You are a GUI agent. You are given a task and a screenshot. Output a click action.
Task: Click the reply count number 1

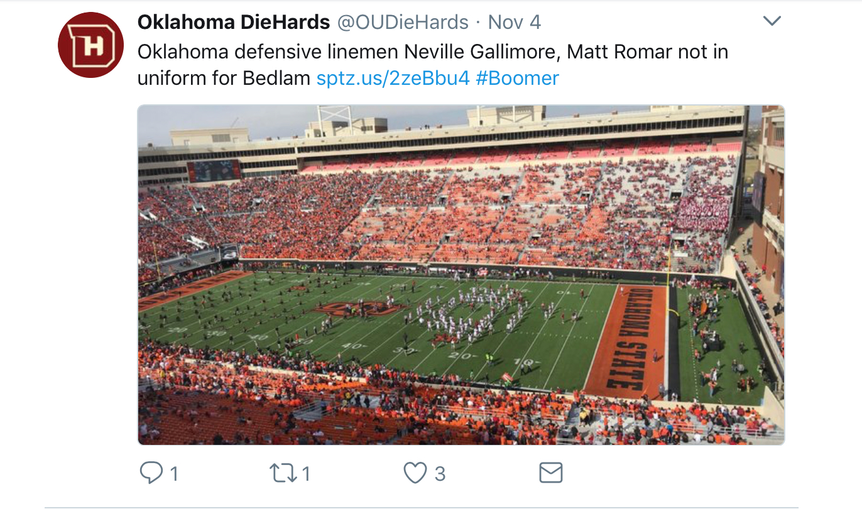click(x=175, y=473)
